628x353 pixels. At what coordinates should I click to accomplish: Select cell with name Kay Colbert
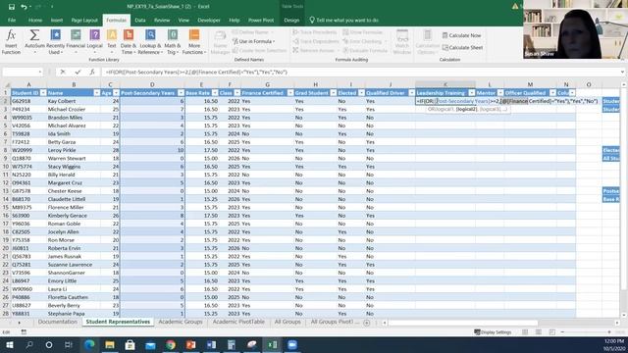(x=74, y=101)
